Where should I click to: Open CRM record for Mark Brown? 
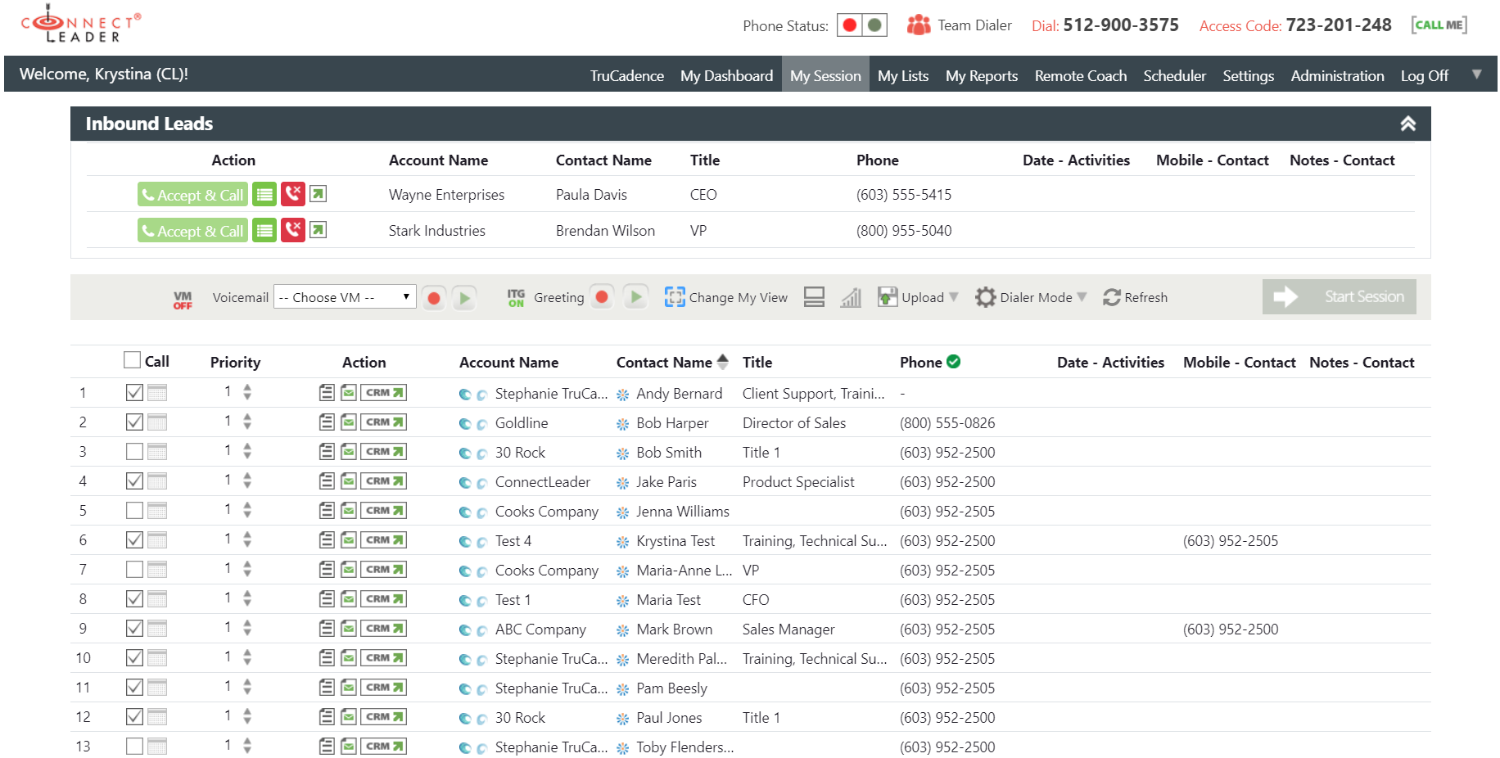[x=384, y=629]
